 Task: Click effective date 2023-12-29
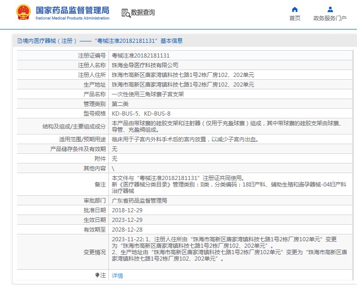coord(127,220)
